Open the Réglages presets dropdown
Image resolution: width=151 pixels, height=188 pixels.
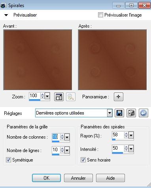[109, 113]
